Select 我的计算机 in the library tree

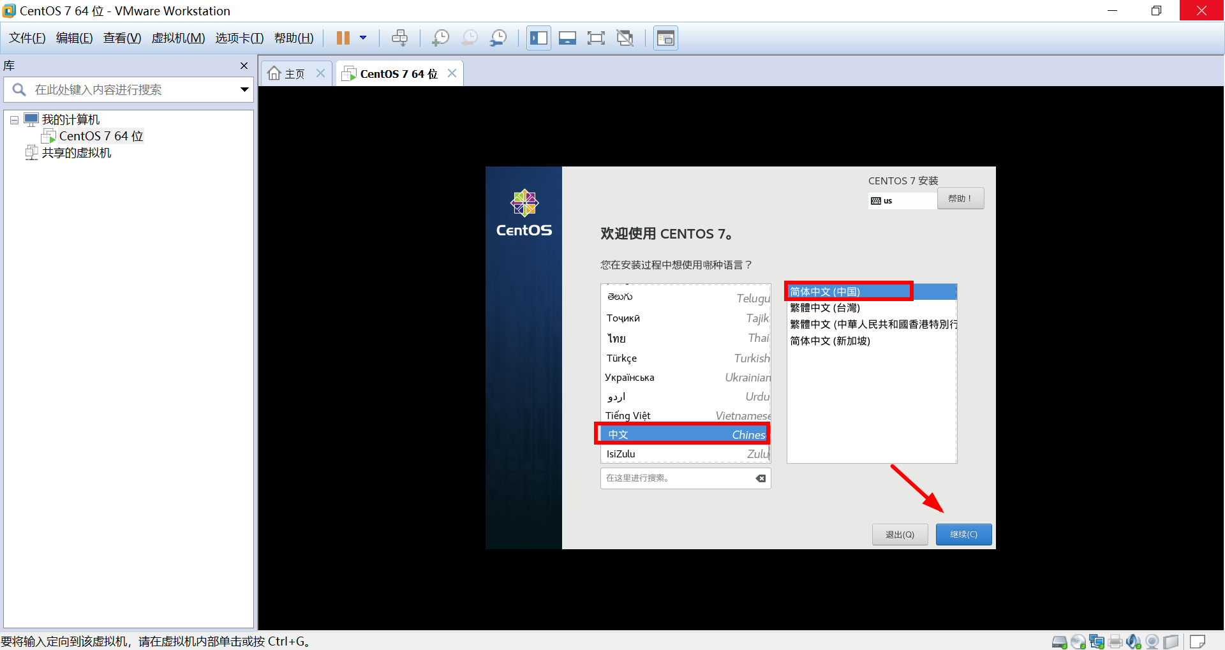(70, 120)
